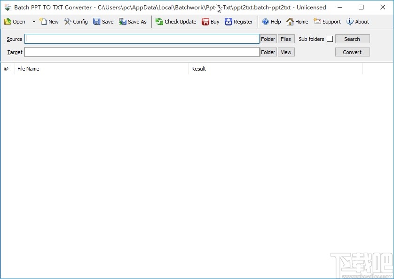Save the current batch
Viewport: 394px width, 279px height.
[103, 21]
